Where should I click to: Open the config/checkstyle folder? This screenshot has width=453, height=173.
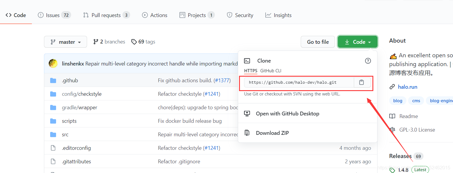[82, 94]
